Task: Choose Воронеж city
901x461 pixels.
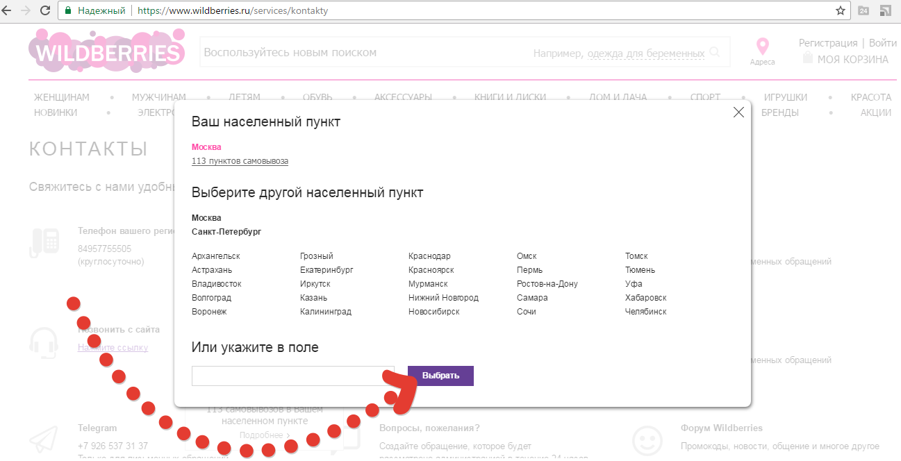Action: pyautogui.click(x=209, y=312)
